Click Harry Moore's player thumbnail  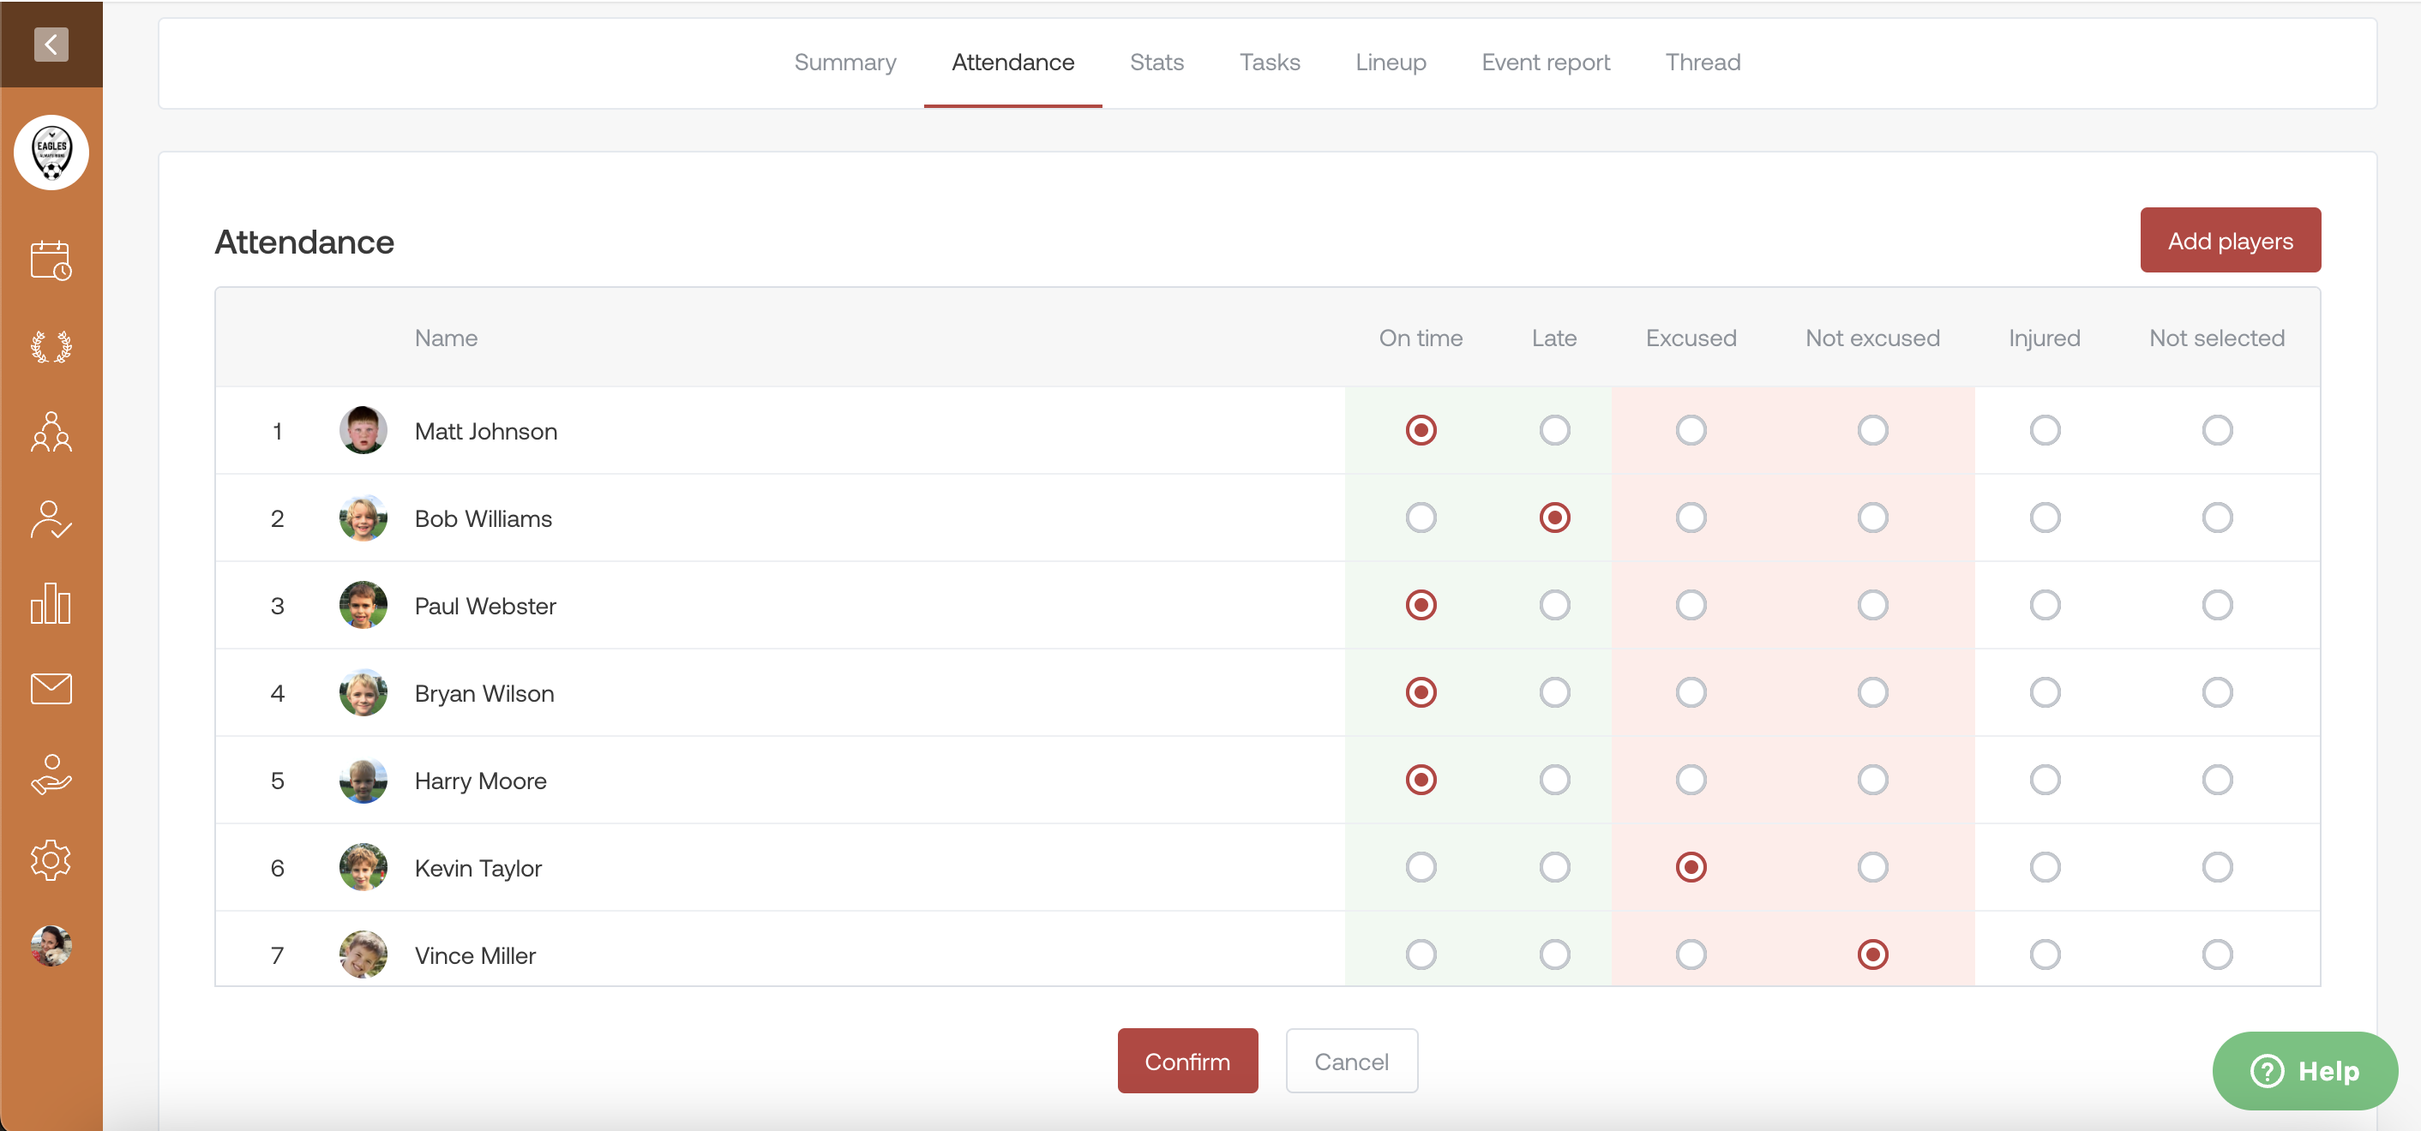[363, 781]
